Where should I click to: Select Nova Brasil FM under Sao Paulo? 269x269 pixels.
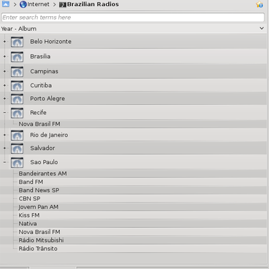click(40, 232)
